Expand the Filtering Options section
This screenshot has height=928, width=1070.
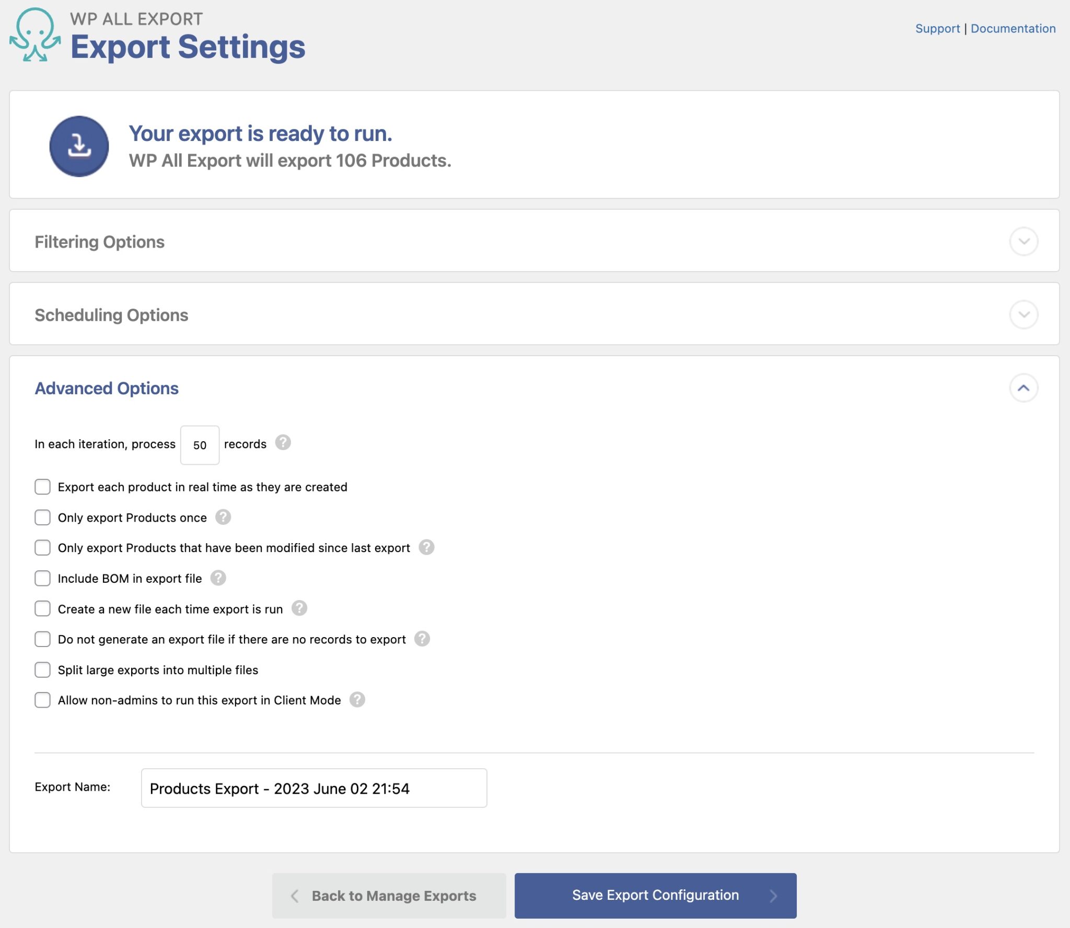click(x=1024, y=241)
